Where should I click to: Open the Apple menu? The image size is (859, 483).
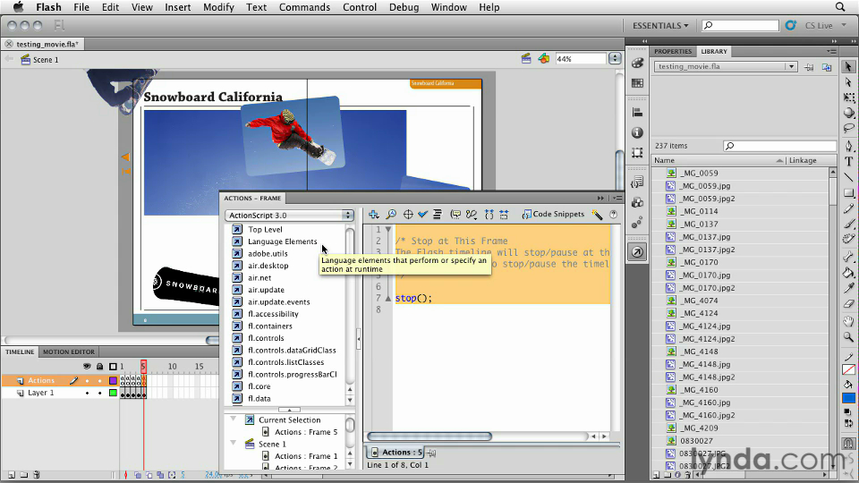point(18,7)
